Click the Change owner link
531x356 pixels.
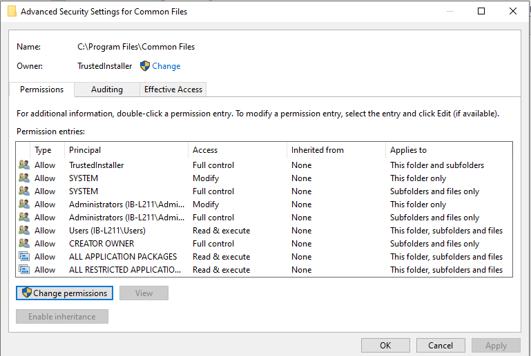[x=166, y=66]
